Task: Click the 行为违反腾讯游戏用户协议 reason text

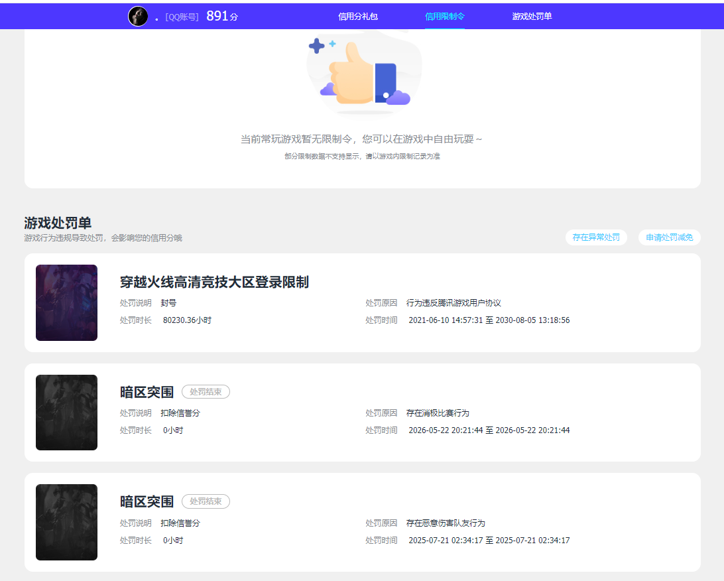Action: [x=453, y=303]
